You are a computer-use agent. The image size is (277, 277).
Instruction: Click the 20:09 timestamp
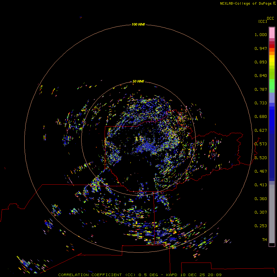[215, 275]
